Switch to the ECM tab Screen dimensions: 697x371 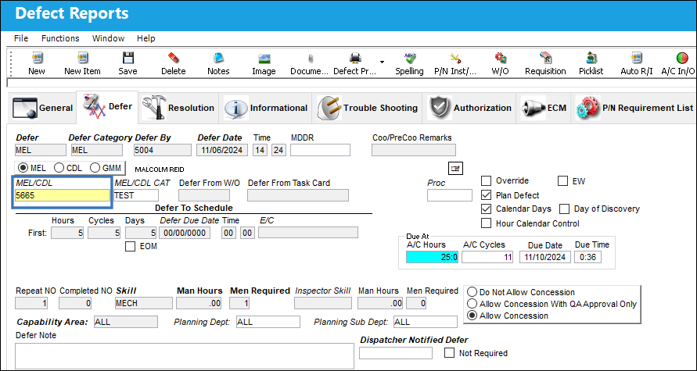click(x=544, y=108)
